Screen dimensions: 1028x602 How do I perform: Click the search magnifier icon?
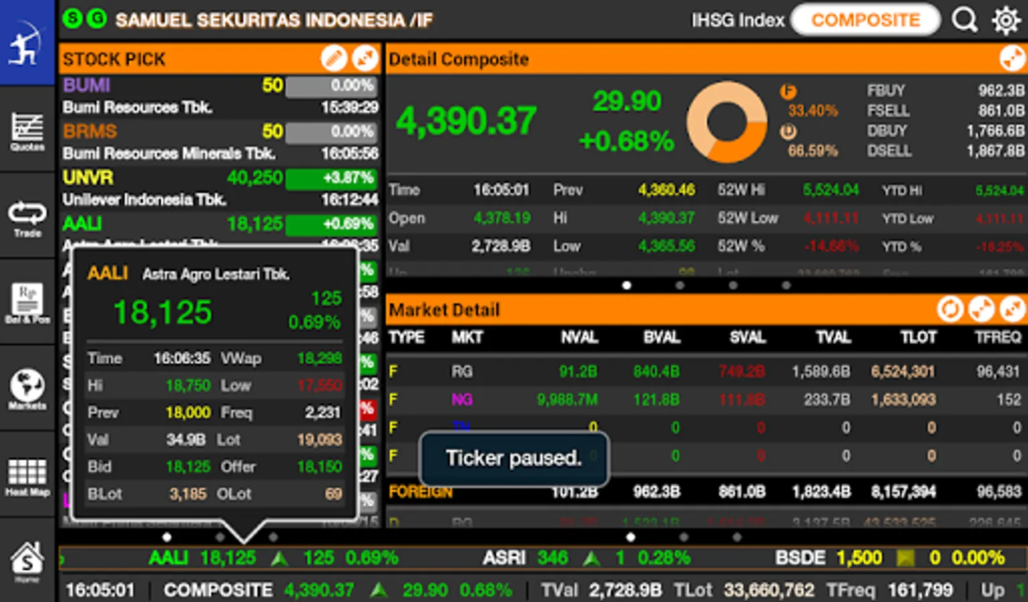964,20
